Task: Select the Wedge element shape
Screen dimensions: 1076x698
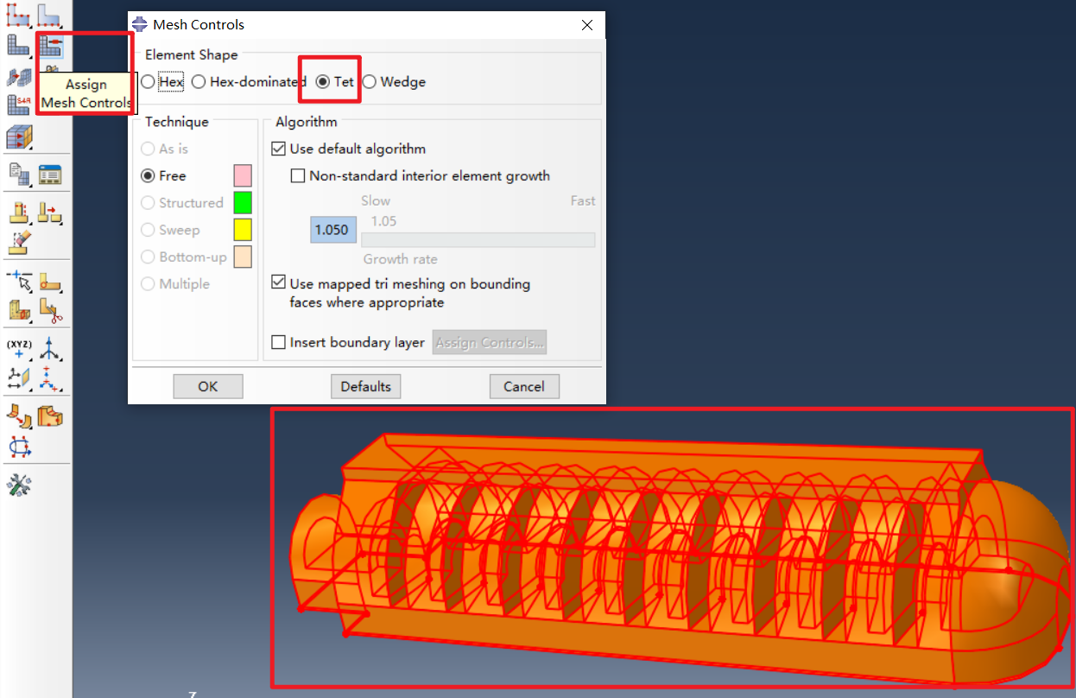Action: pos(369,81)
